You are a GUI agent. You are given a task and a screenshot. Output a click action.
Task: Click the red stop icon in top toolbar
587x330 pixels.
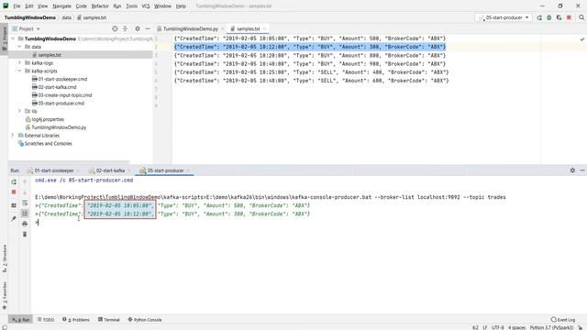pyautogui.click(x=569, y=17)
